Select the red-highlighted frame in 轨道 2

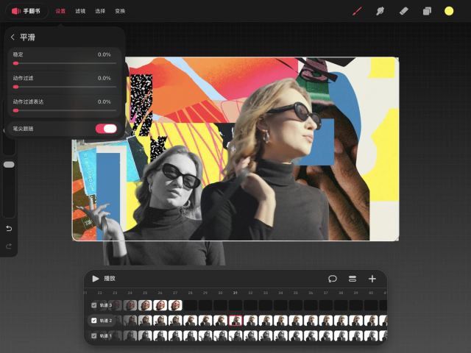point(235,321)
